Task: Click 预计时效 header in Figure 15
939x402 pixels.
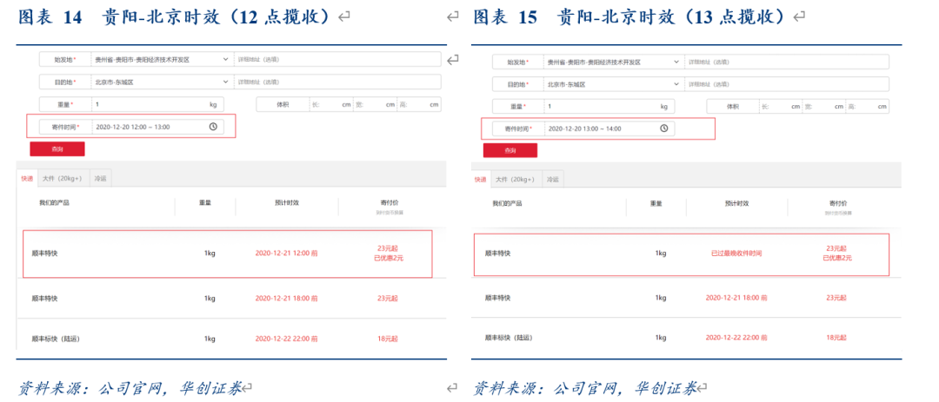Action: (x=736, y=203)
